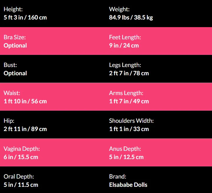
Task: Select the 5 ft 3 in / 160 cm value
Action: pos(25,17)
